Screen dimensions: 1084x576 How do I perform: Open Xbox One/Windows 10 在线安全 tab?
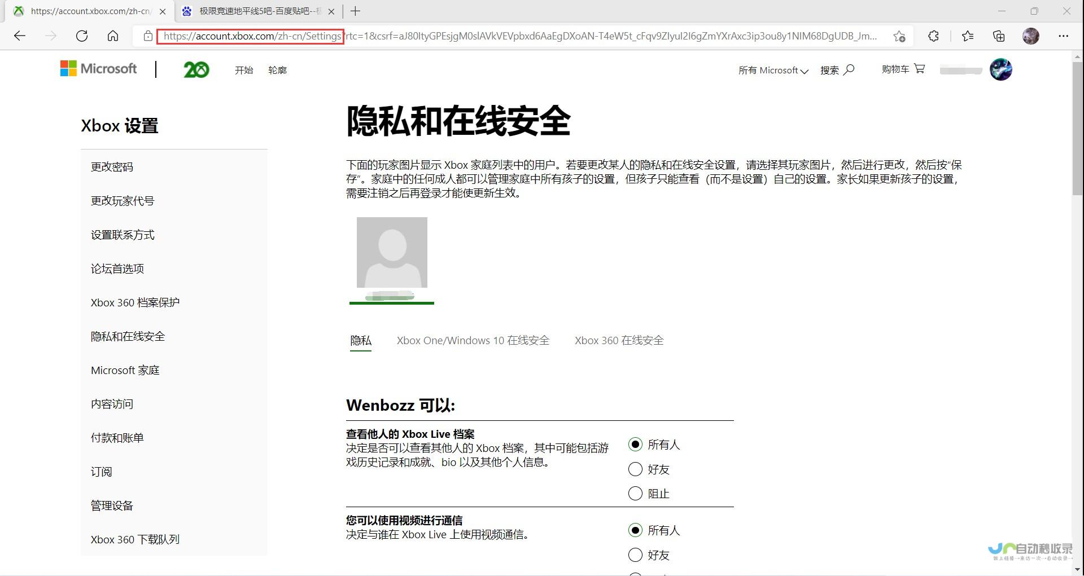pos(473,340)
